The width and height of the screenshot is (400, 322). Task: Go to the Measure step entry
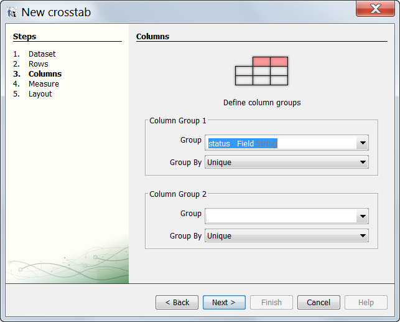click(x=44, y=84)
